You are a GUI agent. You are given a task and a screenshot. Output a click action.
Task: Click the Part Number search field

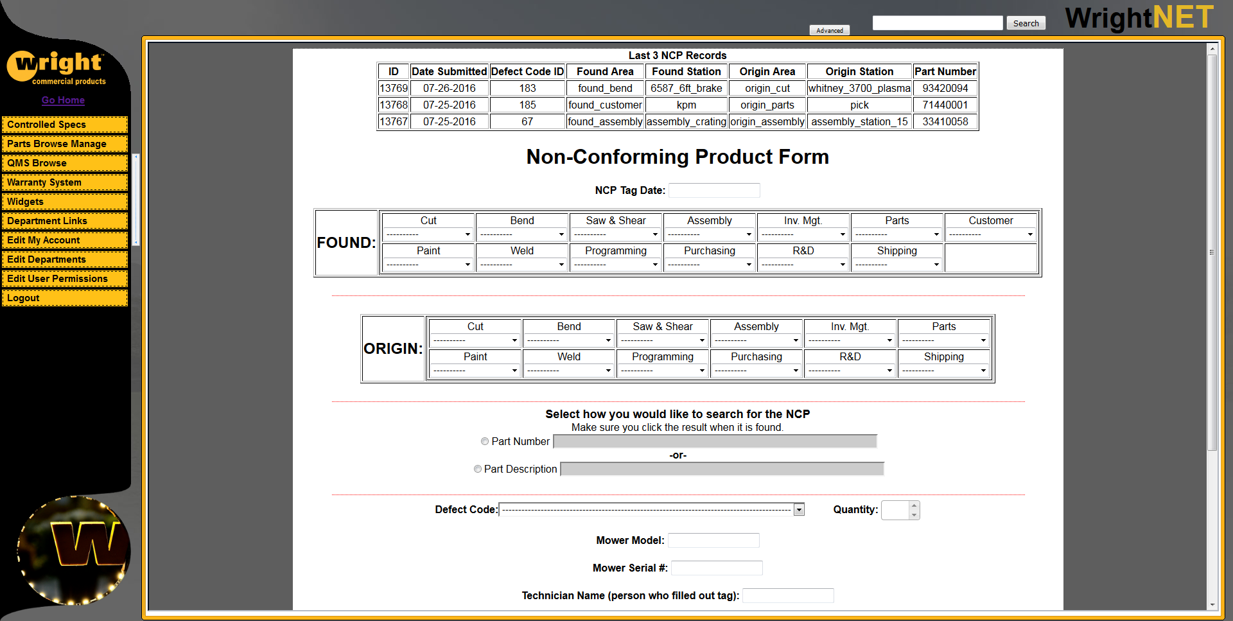(715, 441)
